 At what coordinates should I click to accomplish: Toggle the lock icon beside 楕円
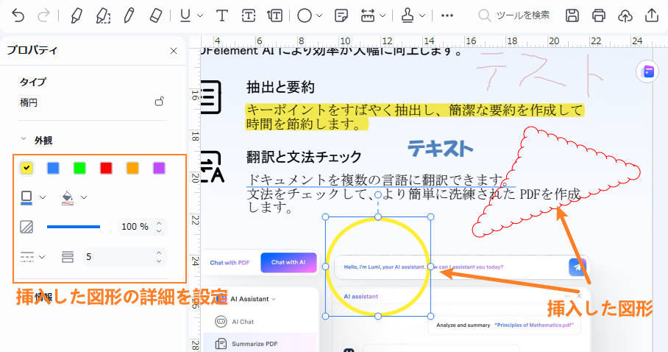160,102
